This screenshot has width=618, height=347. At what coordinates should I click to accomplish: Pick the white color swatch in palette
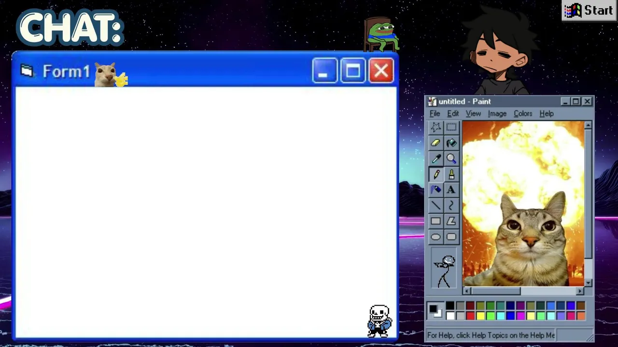tap(450, 316)
